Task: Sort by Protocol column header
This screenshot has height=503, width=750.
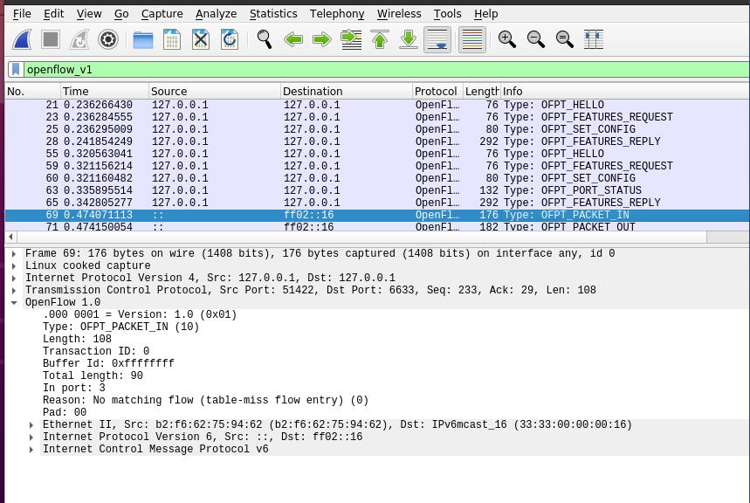Action: [437, 92]
